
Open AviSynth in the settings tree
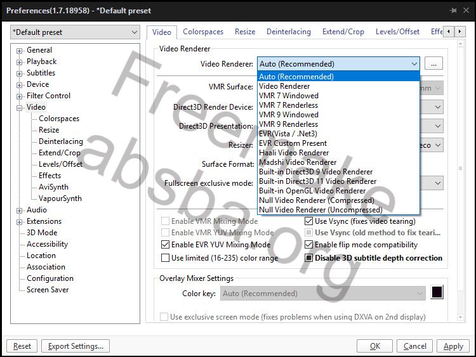tap(53, 187)
